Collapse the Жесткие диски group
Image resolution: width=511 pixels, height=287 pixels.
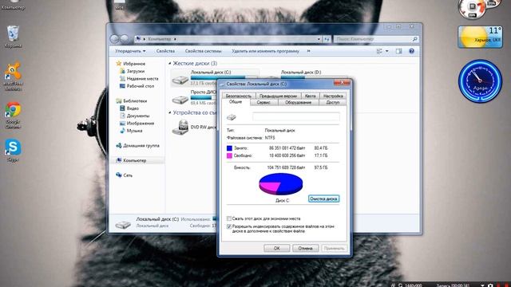170,63
